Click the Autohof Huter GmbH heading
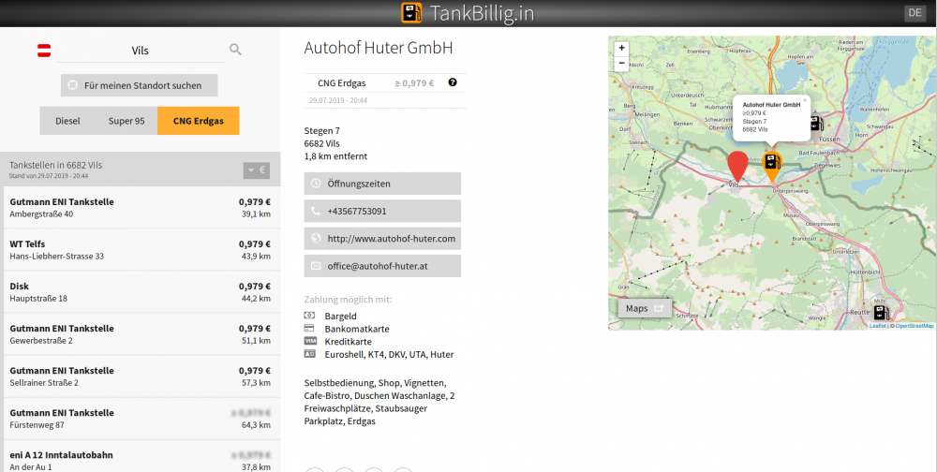 pyautogui.click(x=379, y=48)
